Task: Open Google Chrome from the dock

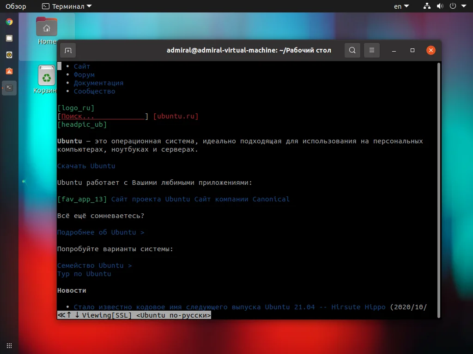Action: 9,21
